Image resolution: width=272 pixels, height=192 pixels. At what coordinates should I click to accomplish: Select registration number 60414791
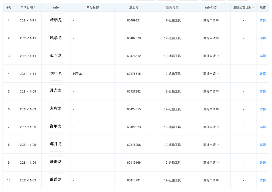pos(134,180)
